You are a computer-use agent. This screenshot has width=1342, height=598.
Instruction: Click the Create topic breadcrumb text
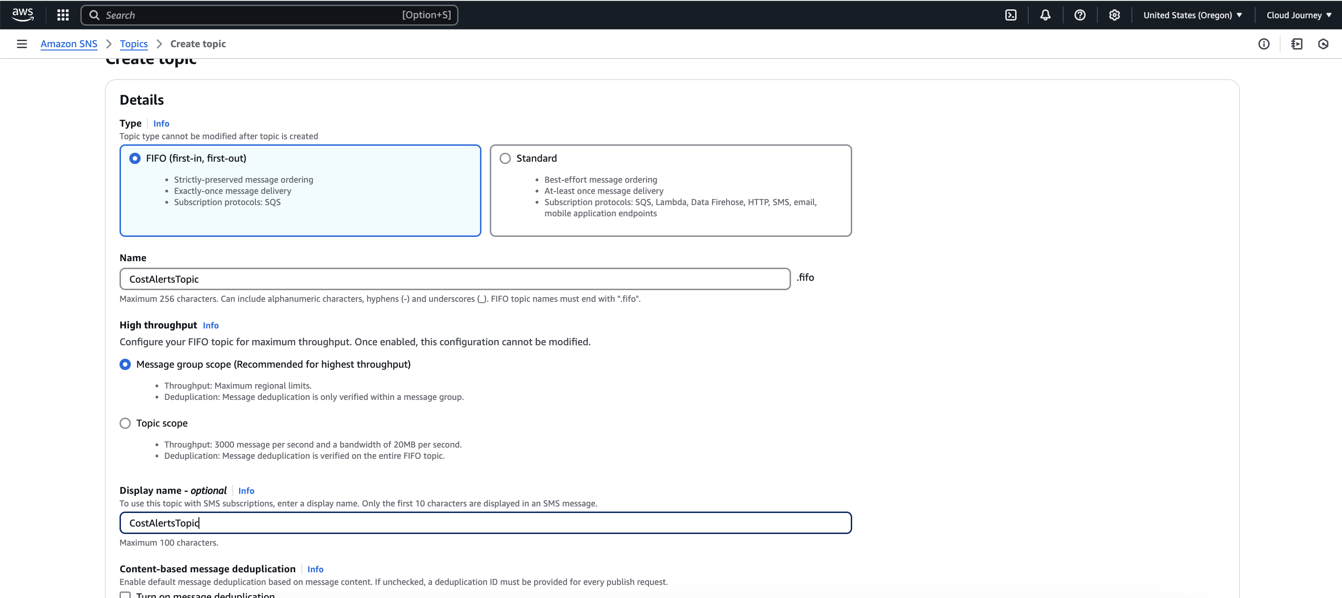tap(198, 44)
